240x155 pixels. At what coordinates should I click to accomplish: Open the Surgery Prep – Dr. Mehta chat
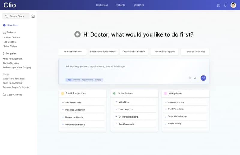[16, 87]
